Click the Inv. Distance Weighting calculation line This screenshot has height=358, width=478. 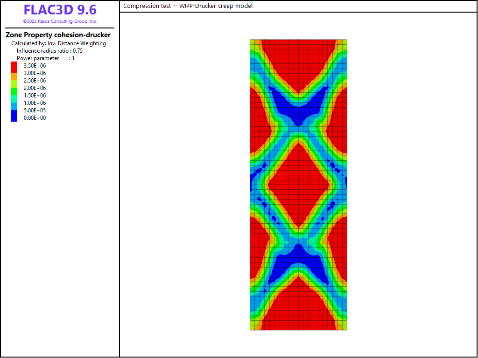coord(58,43)
